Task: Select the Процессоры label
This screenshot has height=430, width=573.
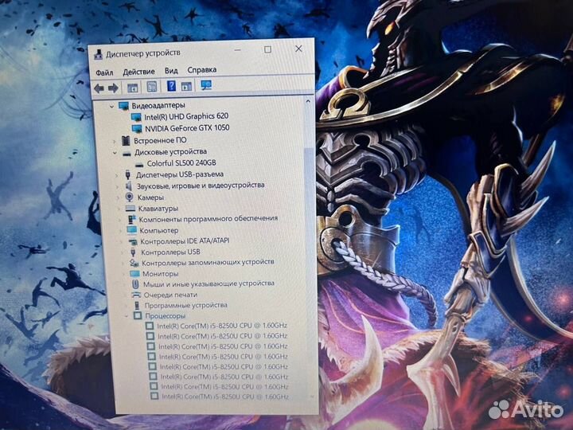Action: 166,315
